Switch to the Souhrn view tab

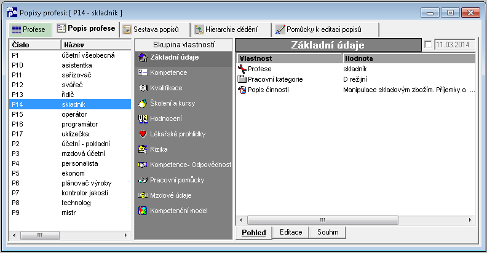click(x=328, y=232)
